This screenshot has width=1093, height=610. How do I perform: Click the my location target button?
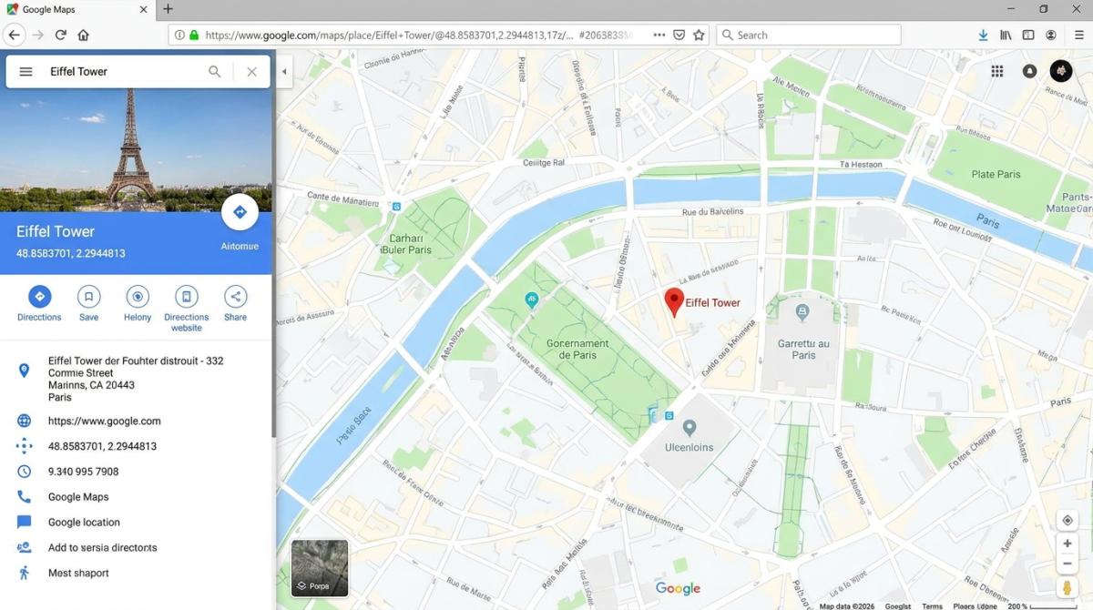1067,521
